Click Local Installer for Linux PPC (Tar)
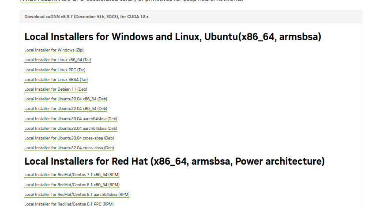Image resolution: width=383 pixels, height=206 pixels. pyautogui.click(x=55, y=70)
